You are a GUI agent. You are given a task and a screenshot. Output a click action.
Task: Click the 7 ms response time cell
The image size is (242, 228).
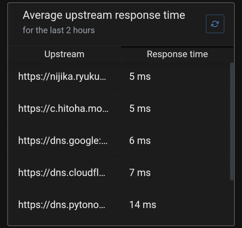point(140,173)
